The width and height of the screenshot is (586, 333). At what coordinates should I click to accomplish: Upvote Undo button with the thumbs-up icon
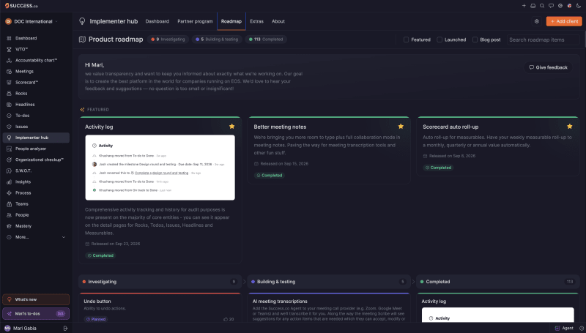[x=226, y=319]
